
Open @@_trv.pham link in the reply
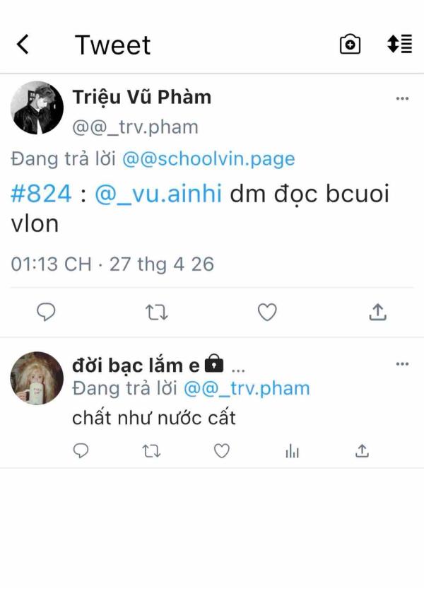[x=247, y=388]
